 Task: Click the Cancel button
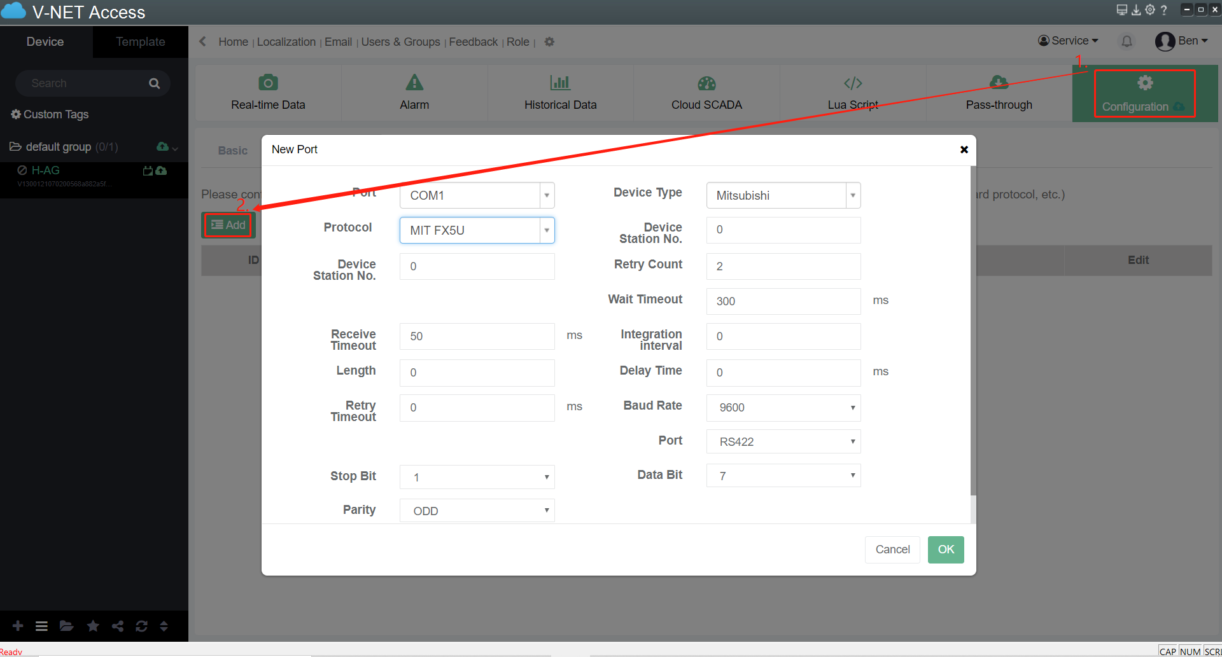point(892,550)
